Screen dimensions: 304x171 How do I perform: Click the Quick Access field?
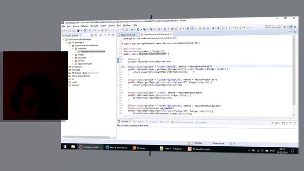pos(272,27)
